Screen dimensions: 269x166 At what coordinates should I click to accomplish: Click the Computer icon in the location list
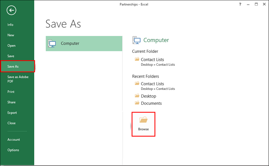pos(52,44)
